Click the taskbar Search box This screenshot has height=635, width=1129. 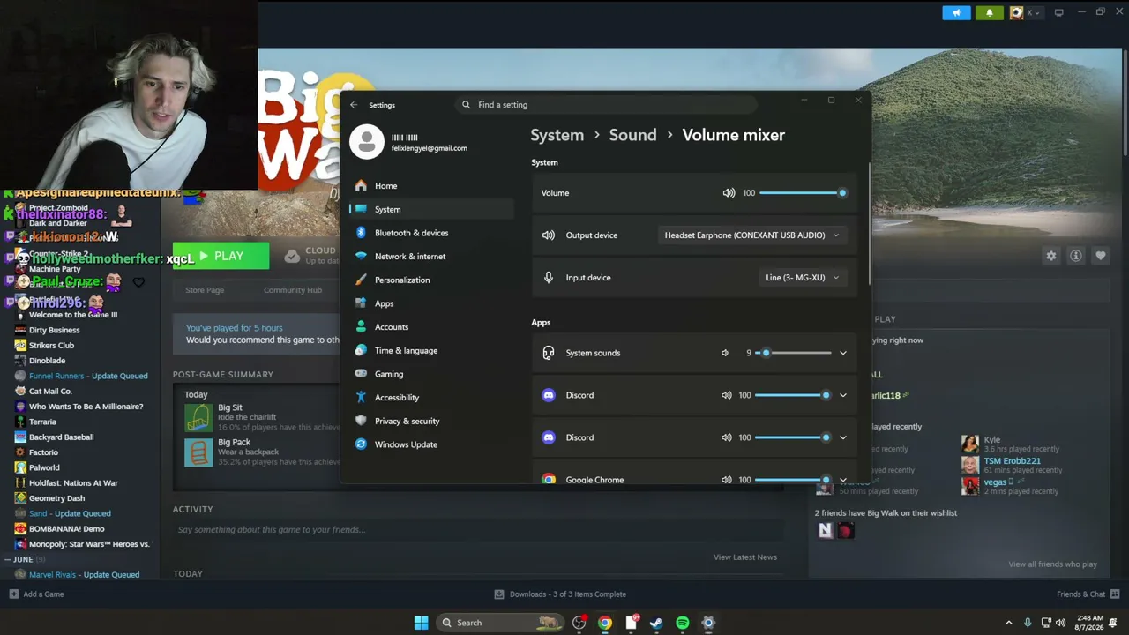(x=499, y=623)
